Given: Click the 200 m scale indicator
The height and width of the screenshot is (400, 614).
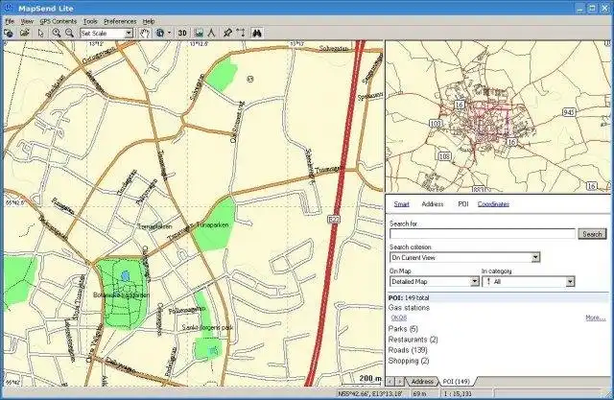Looking at the screenshot, I should [370, 378].
